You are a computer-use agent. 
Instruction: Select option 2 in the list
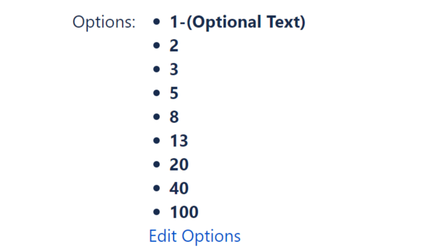coord(174,46)
